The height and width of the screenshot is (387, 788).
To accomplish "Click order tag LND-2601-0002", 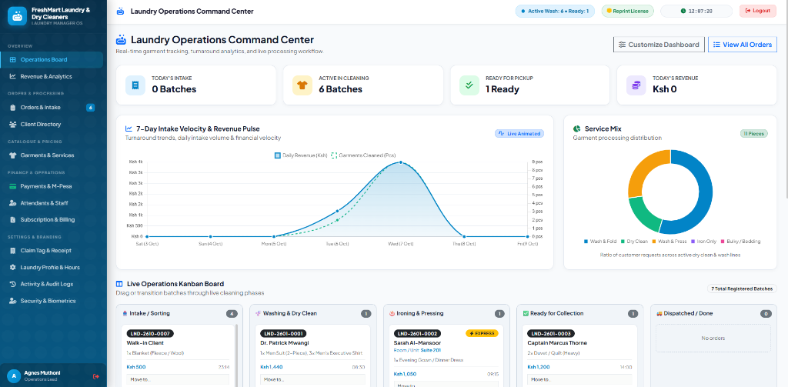I will point(417,333).
